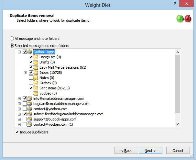196x160 pixels.
Task: Click the Drafts folder icon
Action: 36,62
